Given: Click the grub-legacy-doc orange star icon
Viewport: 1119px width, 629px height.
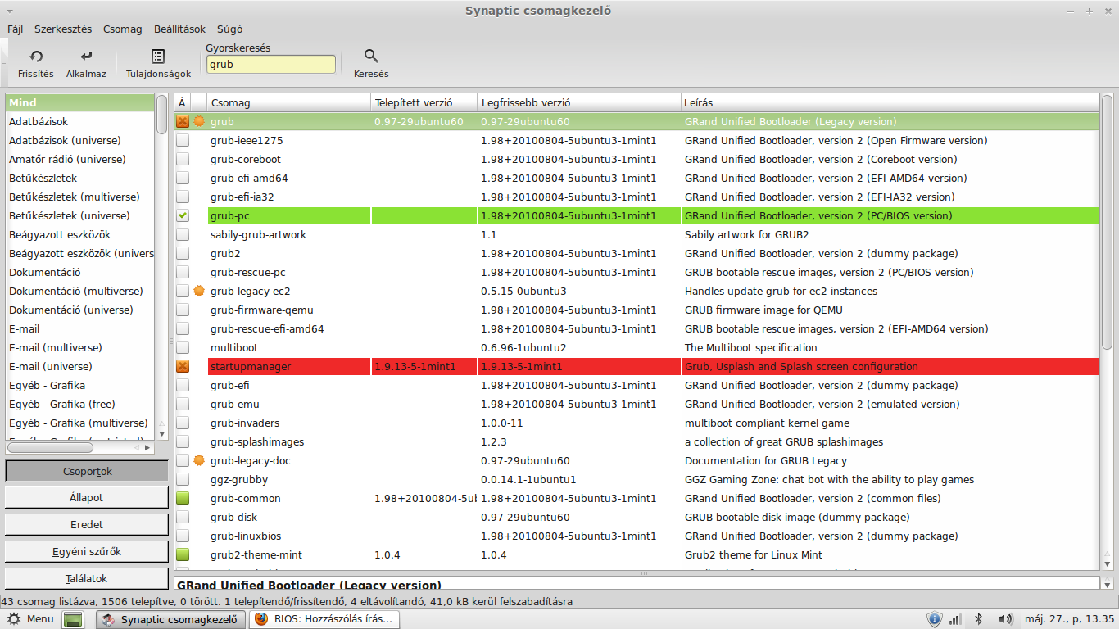Looking at the screenshot, I should pyautogui.click(x=198, y=460).
